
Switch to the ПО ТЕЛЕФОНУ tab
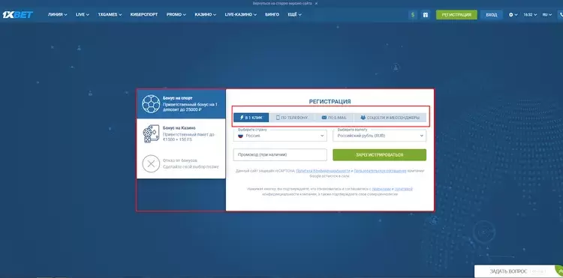click(291, 118)
